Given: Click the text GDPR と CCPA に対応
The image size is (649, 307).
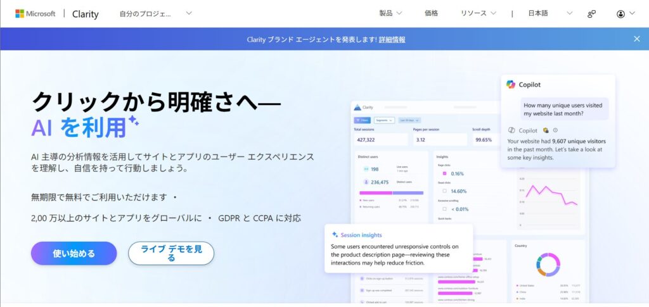Looking at the screenshot, I should point(259,218).
